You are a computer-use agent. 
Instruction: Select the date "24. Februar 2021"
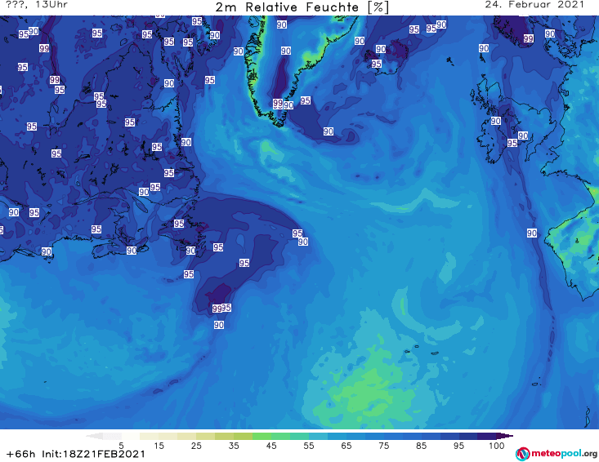pyautogui.click(x=534, y=5)
